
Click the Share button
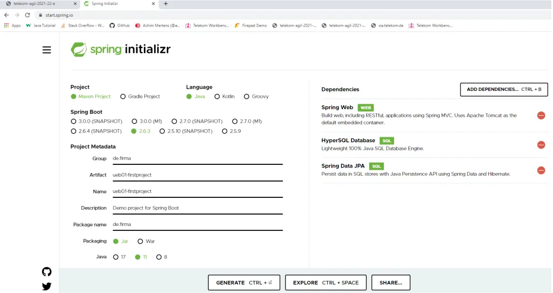[391, 283]
